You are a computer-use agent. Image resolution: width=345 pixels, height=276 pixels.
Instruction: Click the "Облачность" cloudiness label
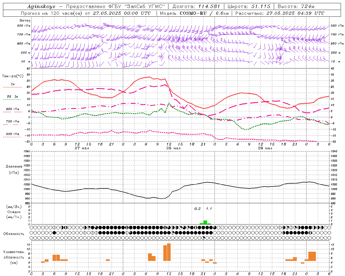coord(14,234)
